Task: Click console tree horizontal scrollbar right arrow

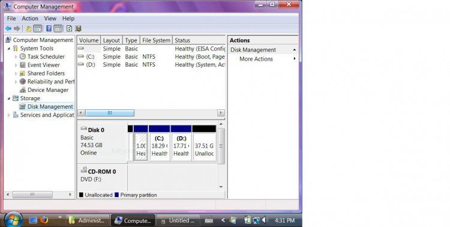Action: [x=70, y=195]
